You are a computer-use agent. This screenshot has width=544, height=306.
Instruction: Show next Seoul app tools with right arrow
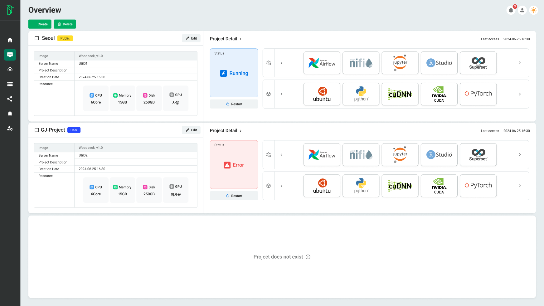pos(520,63)
